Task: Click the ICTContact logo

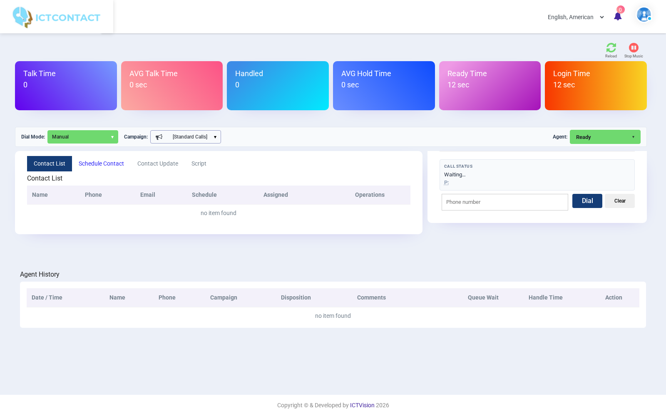Action: pos(56,17)
